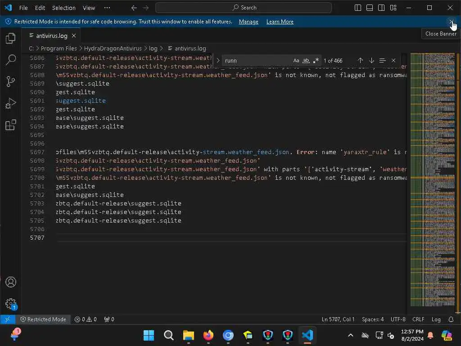Image resolution: width=461 pixels, height=346 pixels.
Task: Toggle secondary side bar layout icon
Action: coord(381,8)
